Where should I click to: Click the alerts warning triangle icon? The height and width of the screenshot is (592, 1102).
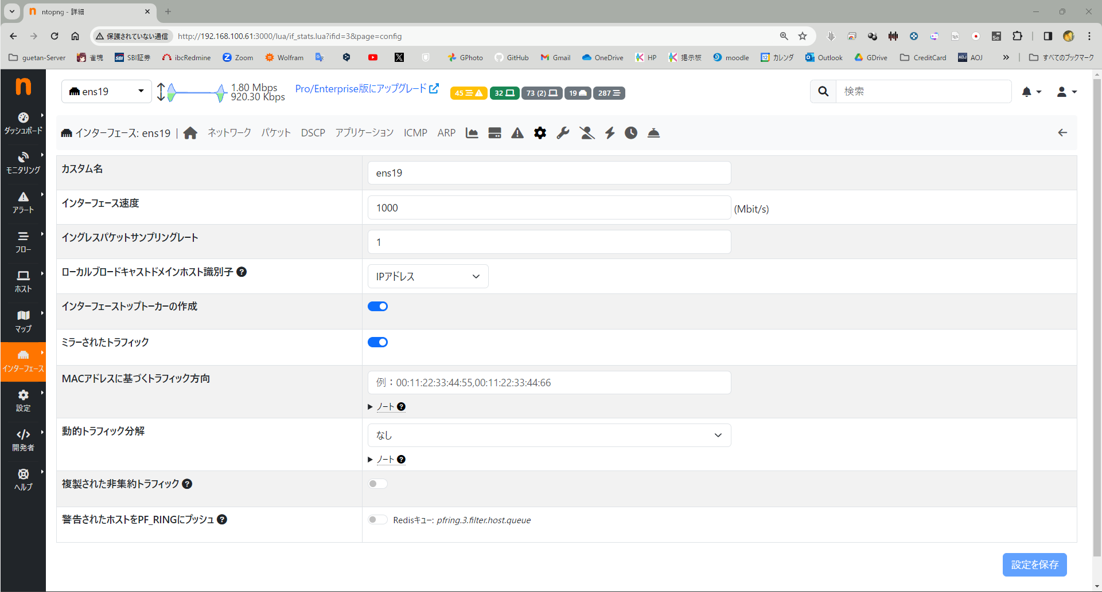pyautogui.click(x=517, y=133)
